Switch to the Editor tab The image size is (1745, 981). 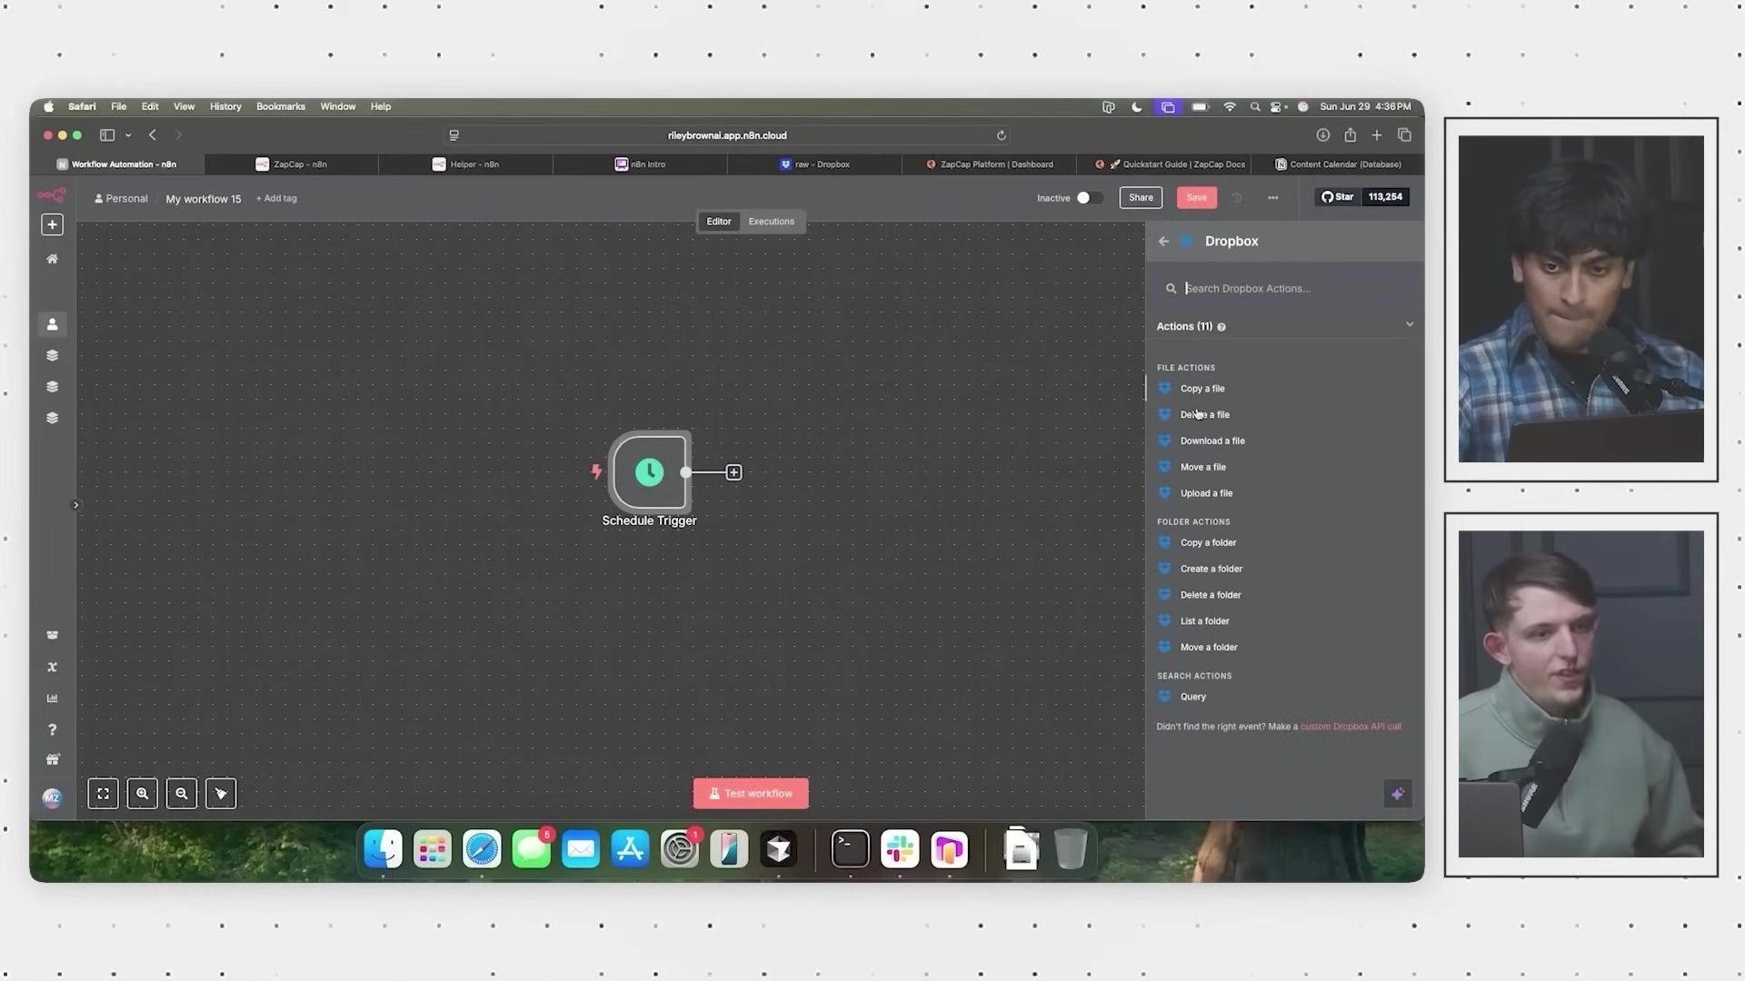click(x=719, y=222)
